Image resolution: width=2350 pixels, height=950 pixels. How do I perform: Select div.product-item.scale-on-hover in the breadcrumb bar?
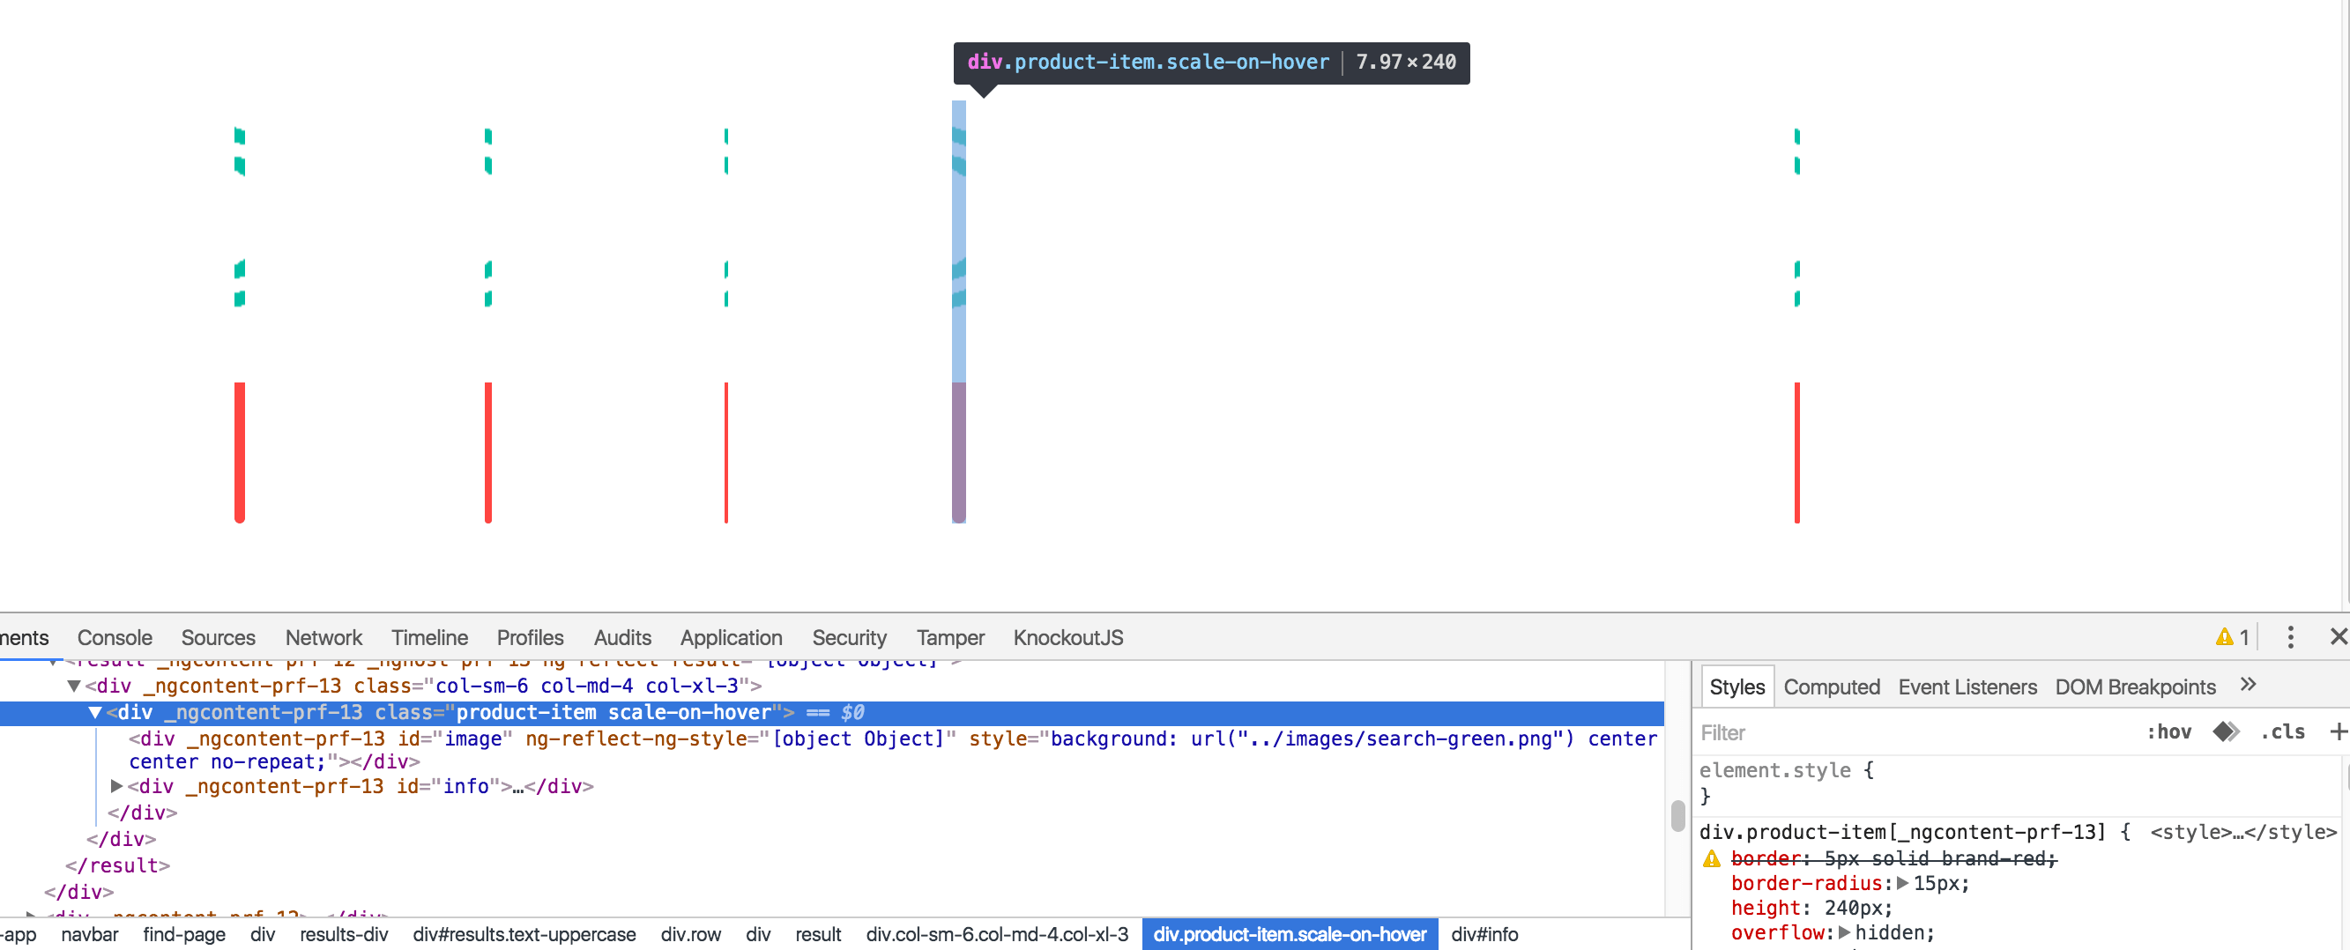pos(1289,933)
